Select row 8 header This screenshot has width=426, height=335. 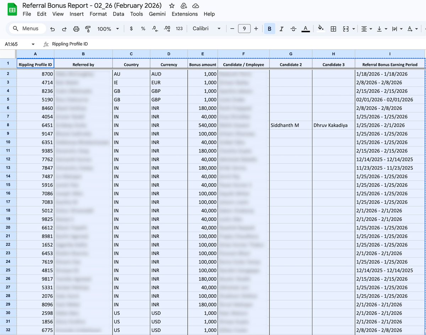coord(8,125)
